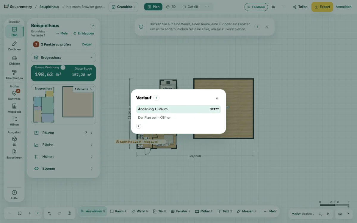Click the Feedback button
Image resolution: width=357 pixels, height=223 pixels.
click(256, 7)
